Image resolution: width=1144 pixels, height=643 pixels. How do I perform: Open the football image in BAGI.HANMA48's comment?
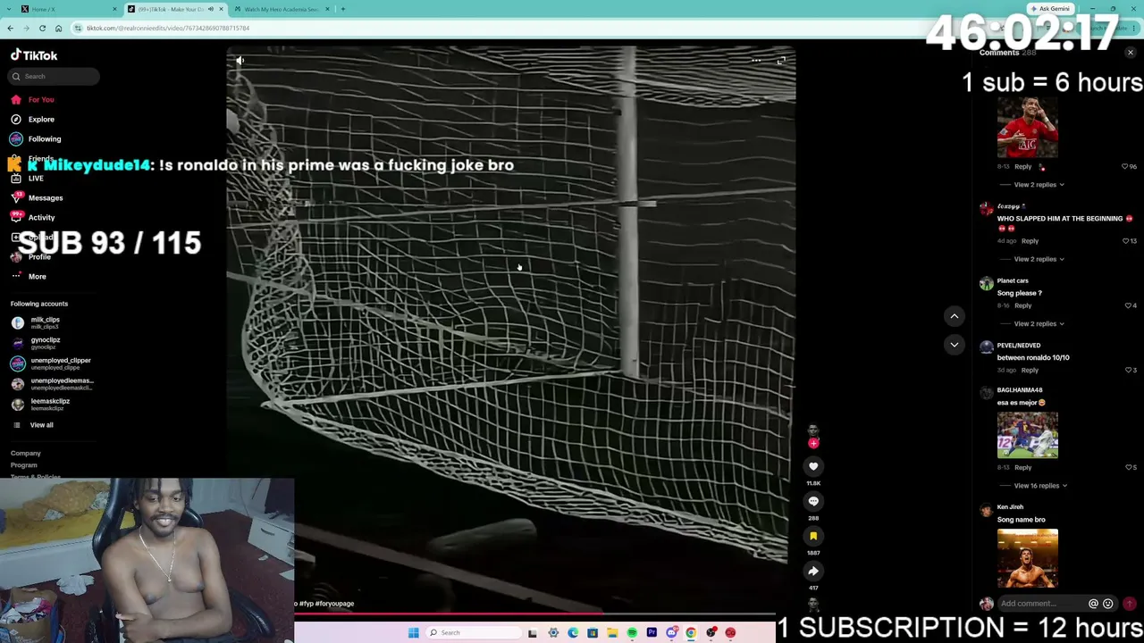click(1028, 435)
